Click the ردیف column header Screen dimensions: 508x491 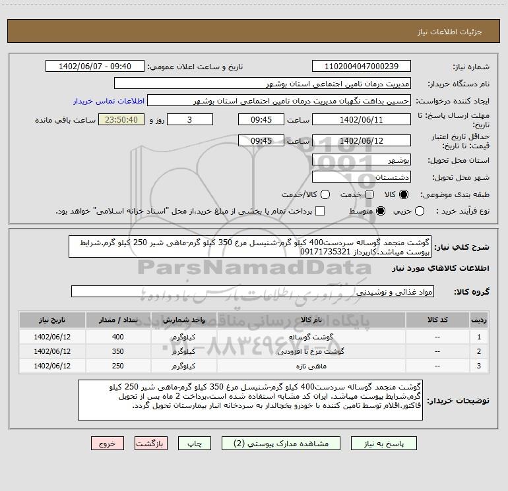coord(479,320)
